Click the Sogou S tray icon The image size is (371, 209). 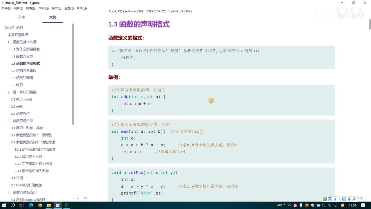[343, 205]
